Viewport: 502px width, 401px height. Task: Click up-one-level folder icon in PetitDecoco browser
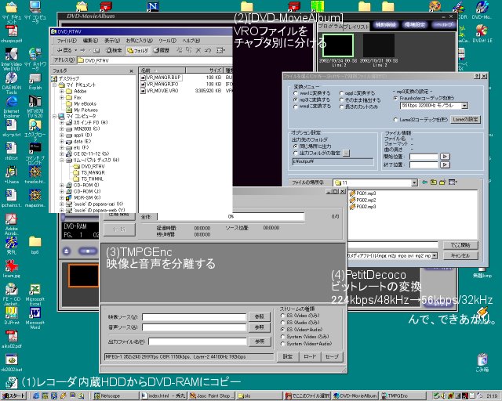tap(434, 182)
